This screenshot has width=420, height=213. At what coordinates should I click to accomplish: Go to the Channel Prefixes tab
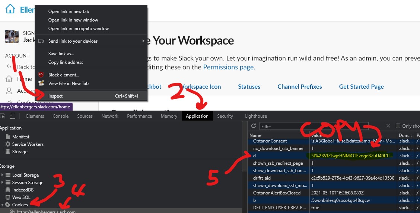pyautogui.click(x=300, y=86)
